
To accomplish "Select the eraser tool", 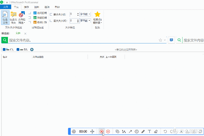I will tap(156, 131).
